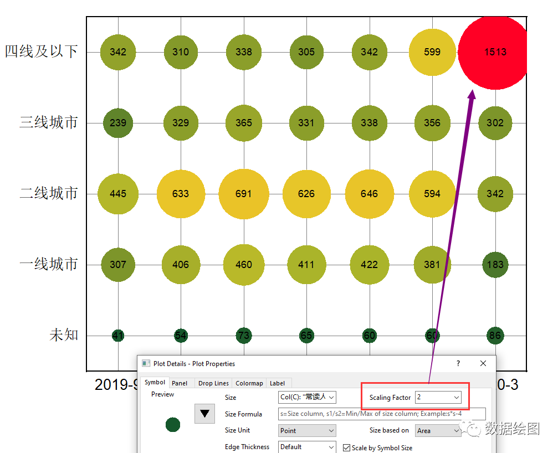Image resolution: width=558 pixels, height=453 pixels.
Task: Click the dark green 183 bubble
Action: click(495, 265)
